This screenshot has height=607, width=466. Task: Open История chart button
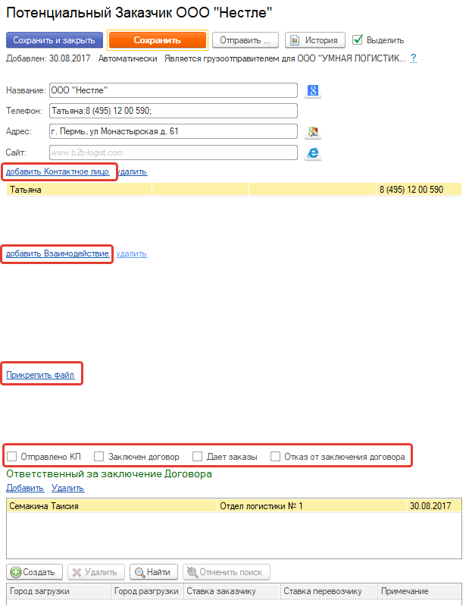coord(314,40)
